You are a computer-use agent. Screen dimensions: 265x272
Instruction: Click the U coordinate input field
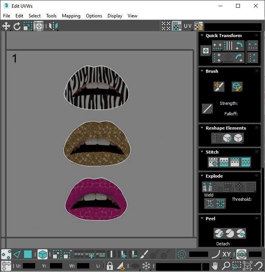click(29, 266)
